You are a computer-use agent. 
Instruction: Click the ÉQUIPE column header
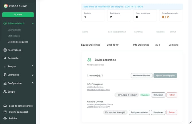click(x=85, y=32)
